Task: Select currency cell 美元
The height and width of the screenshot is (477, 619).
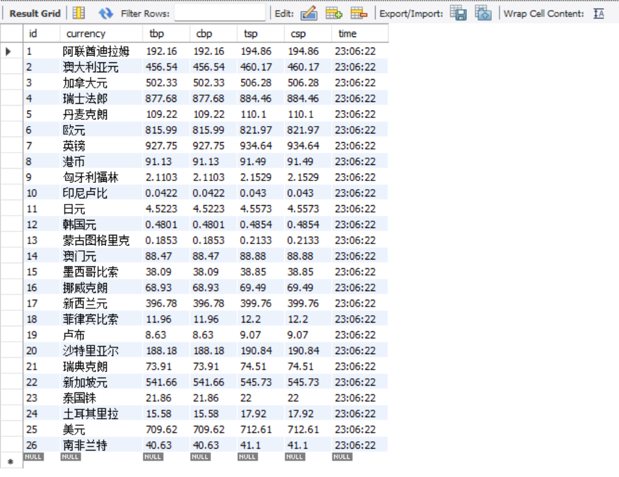Action: (x=101, y=429)
